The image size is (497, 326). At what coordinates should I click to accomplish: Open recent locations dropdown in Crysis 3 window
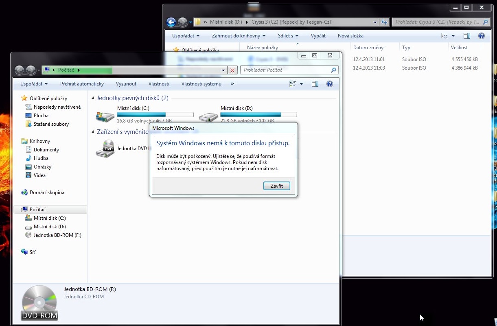(190, 22)
